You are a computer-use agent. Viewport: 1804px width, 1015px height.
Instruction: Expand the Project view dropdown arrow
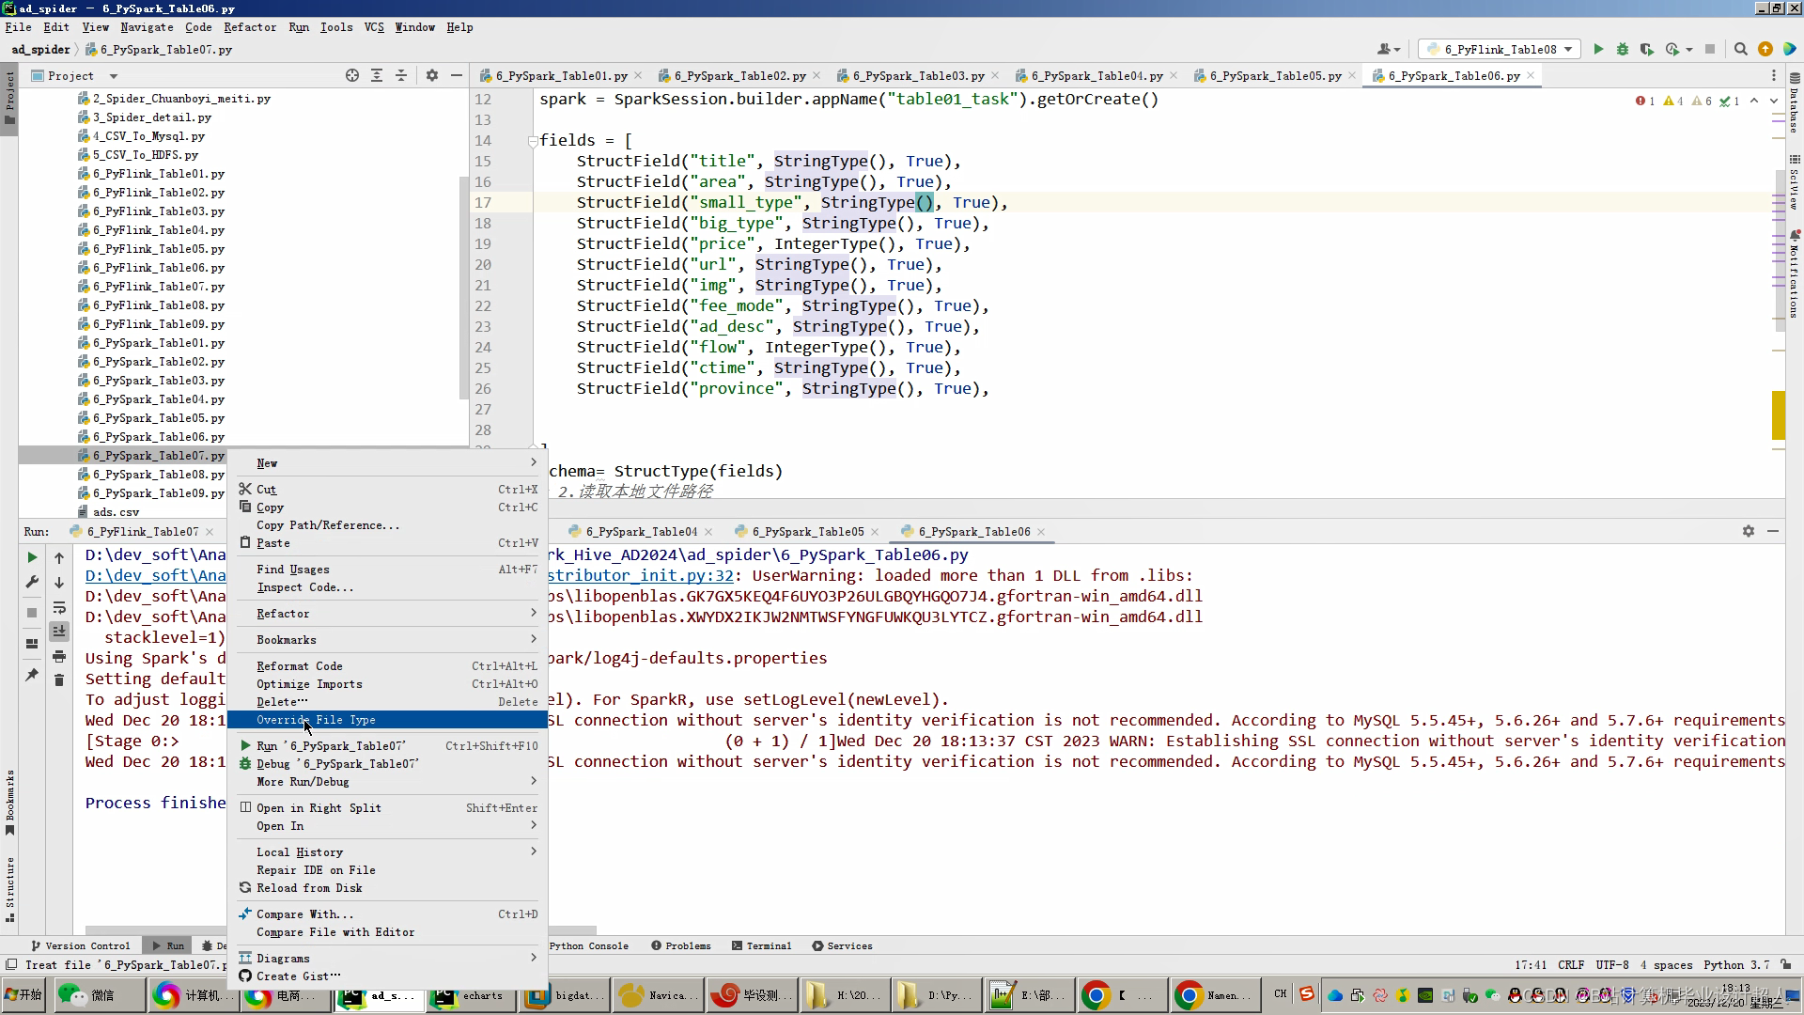(x=114, y=76)
